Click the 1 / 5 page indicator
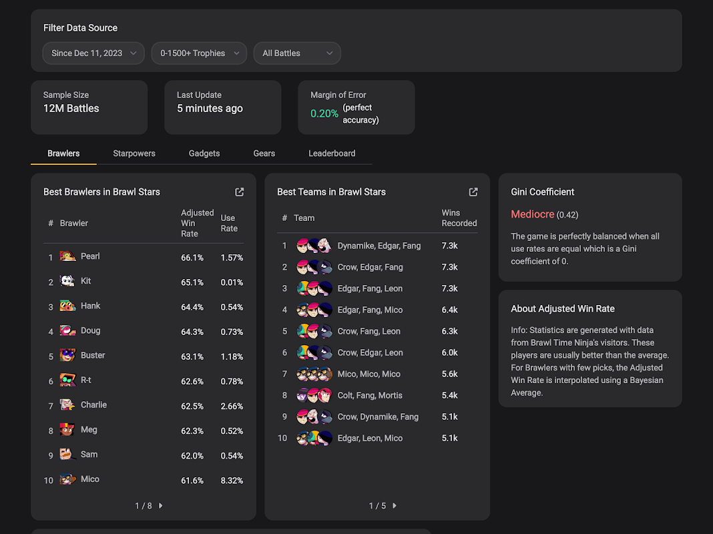713x534 pixels. tap(377, 506)
